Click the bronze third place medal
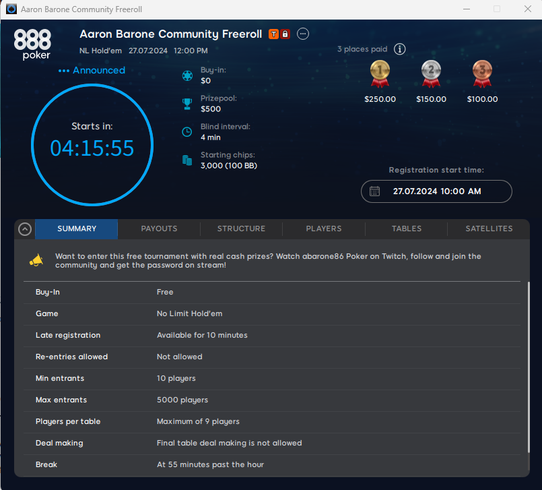 point(482,73)
